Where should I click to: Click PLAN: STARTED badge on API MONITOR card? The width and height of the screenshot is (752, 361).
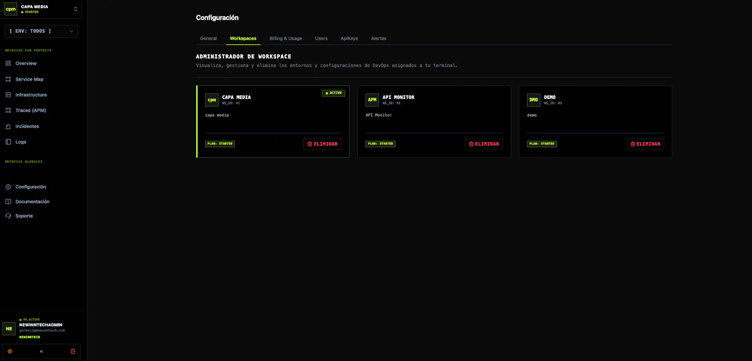pyautogui.click(x=380, y=144)
